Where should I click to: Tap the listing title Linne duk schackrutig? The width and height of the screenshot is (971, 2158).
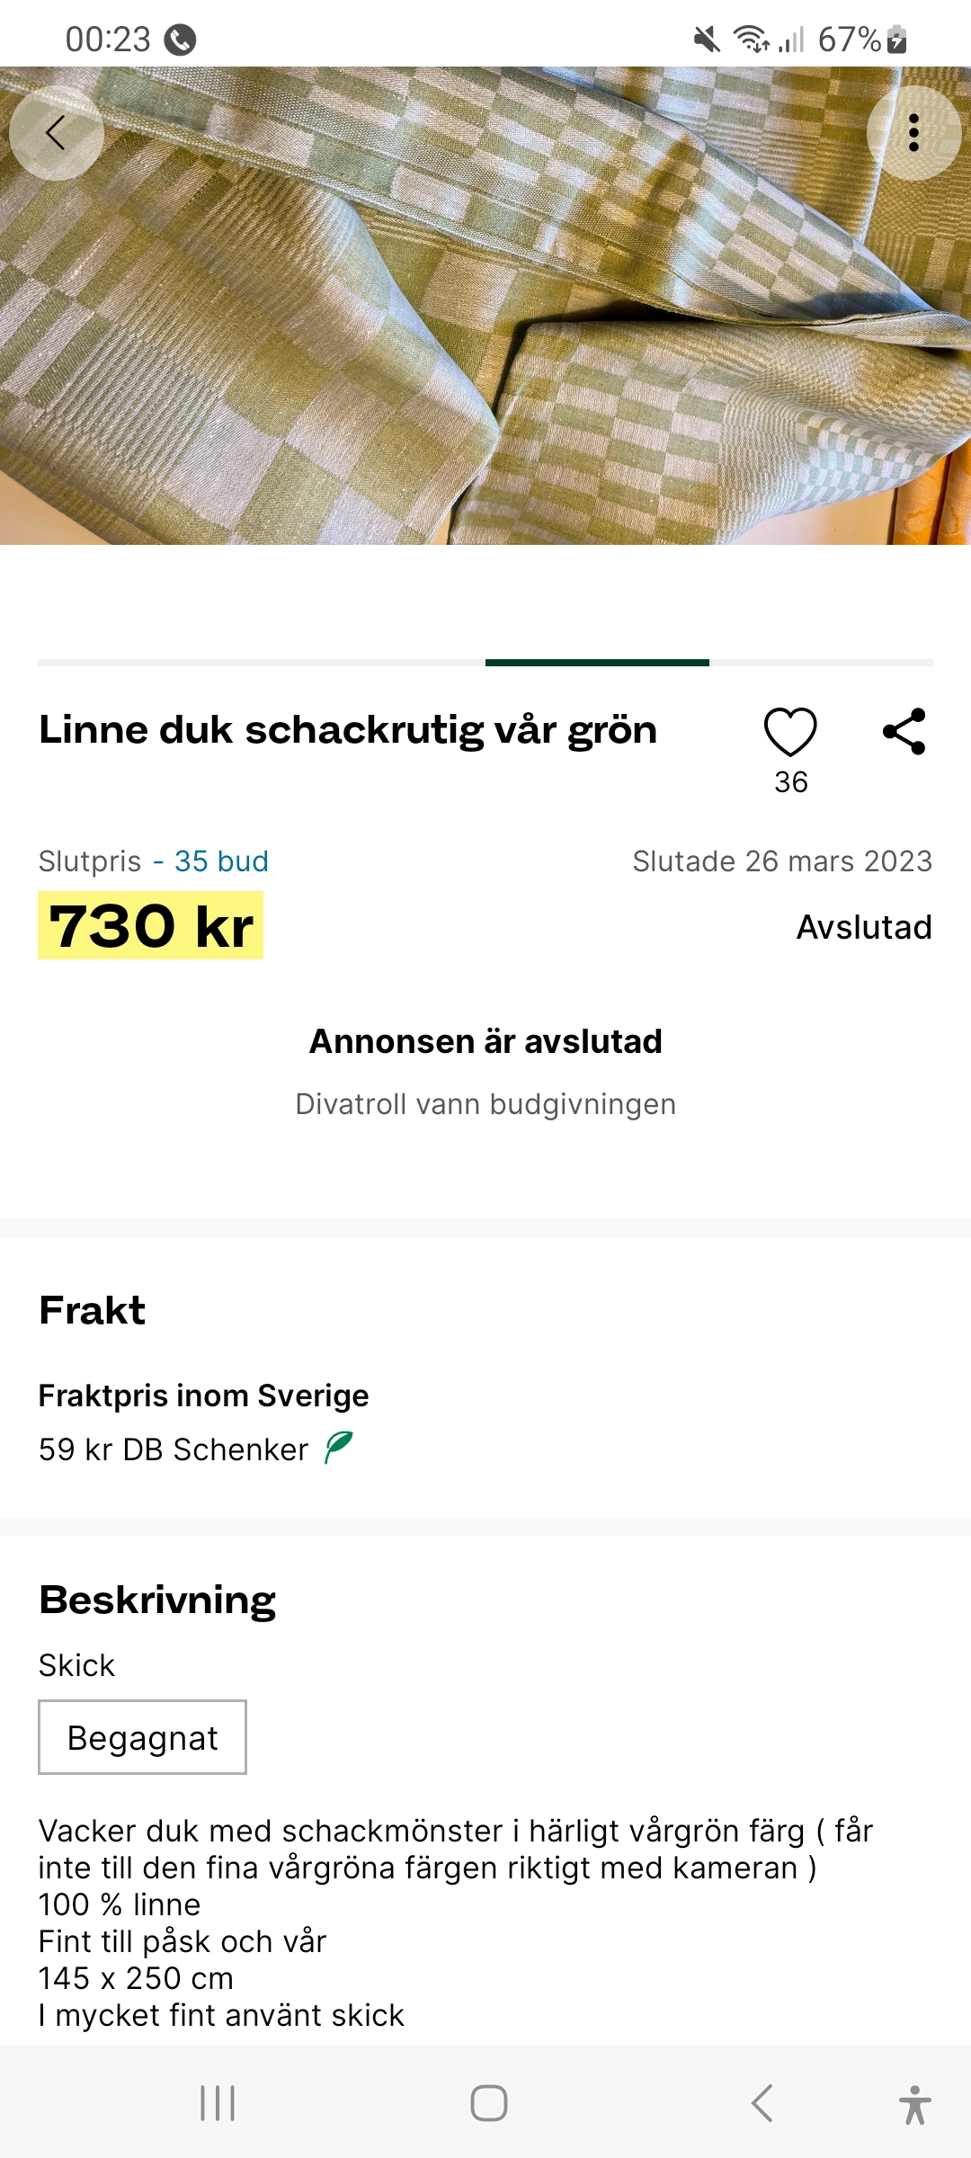[x=348, y=730]
